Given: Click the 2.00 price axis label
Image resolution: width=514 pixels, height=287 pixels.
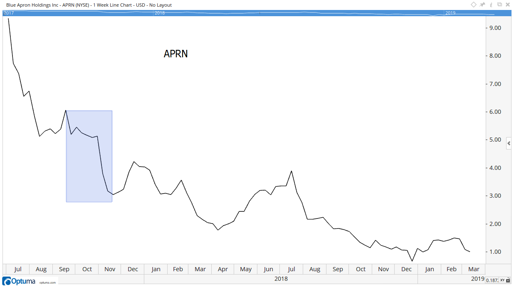Looking at the screenshot, I should click(495, 224).
